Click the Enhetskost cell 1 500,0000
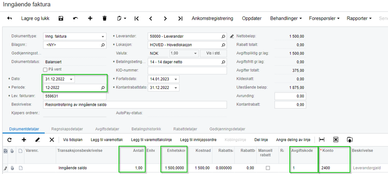Image resolution: width=388 pixels, height=174 pixels. [x=174, y=168]
